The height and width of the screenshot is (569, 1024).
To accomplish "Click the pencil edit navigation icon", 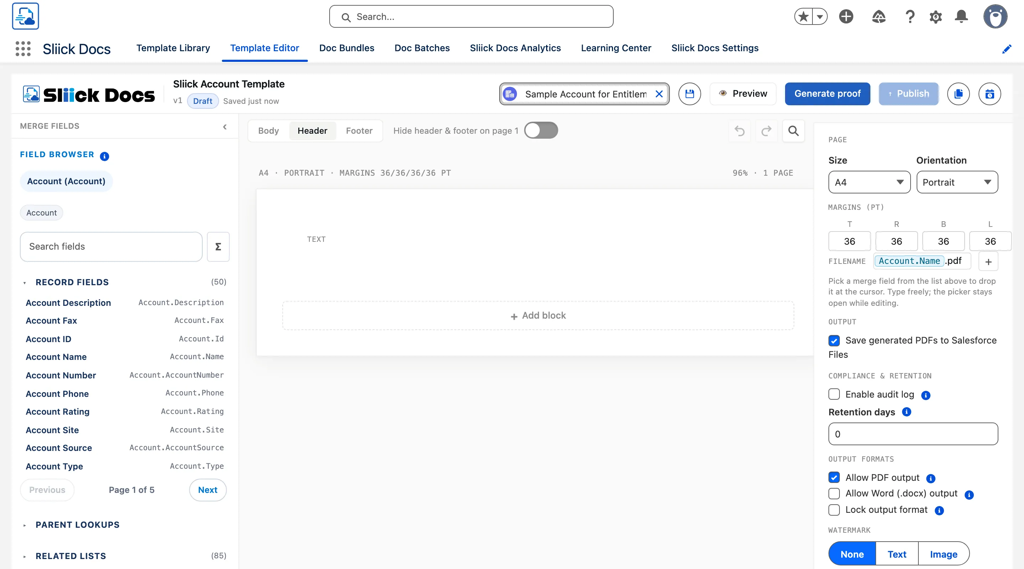I will point(1007,49).
